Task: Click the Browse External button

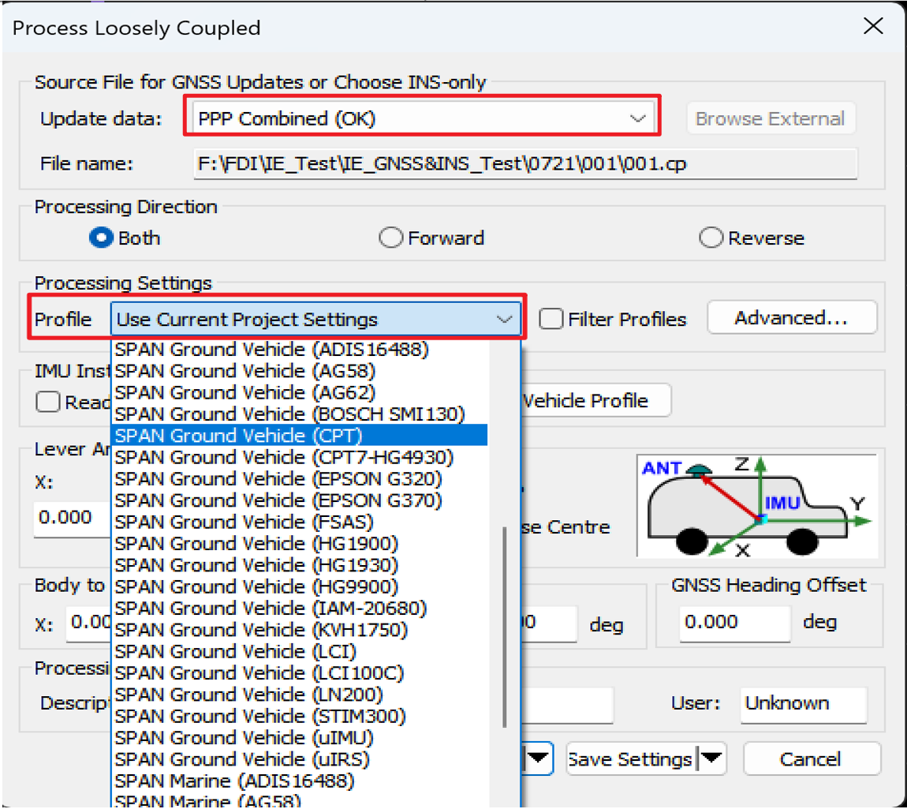Action: click(770, 118)
